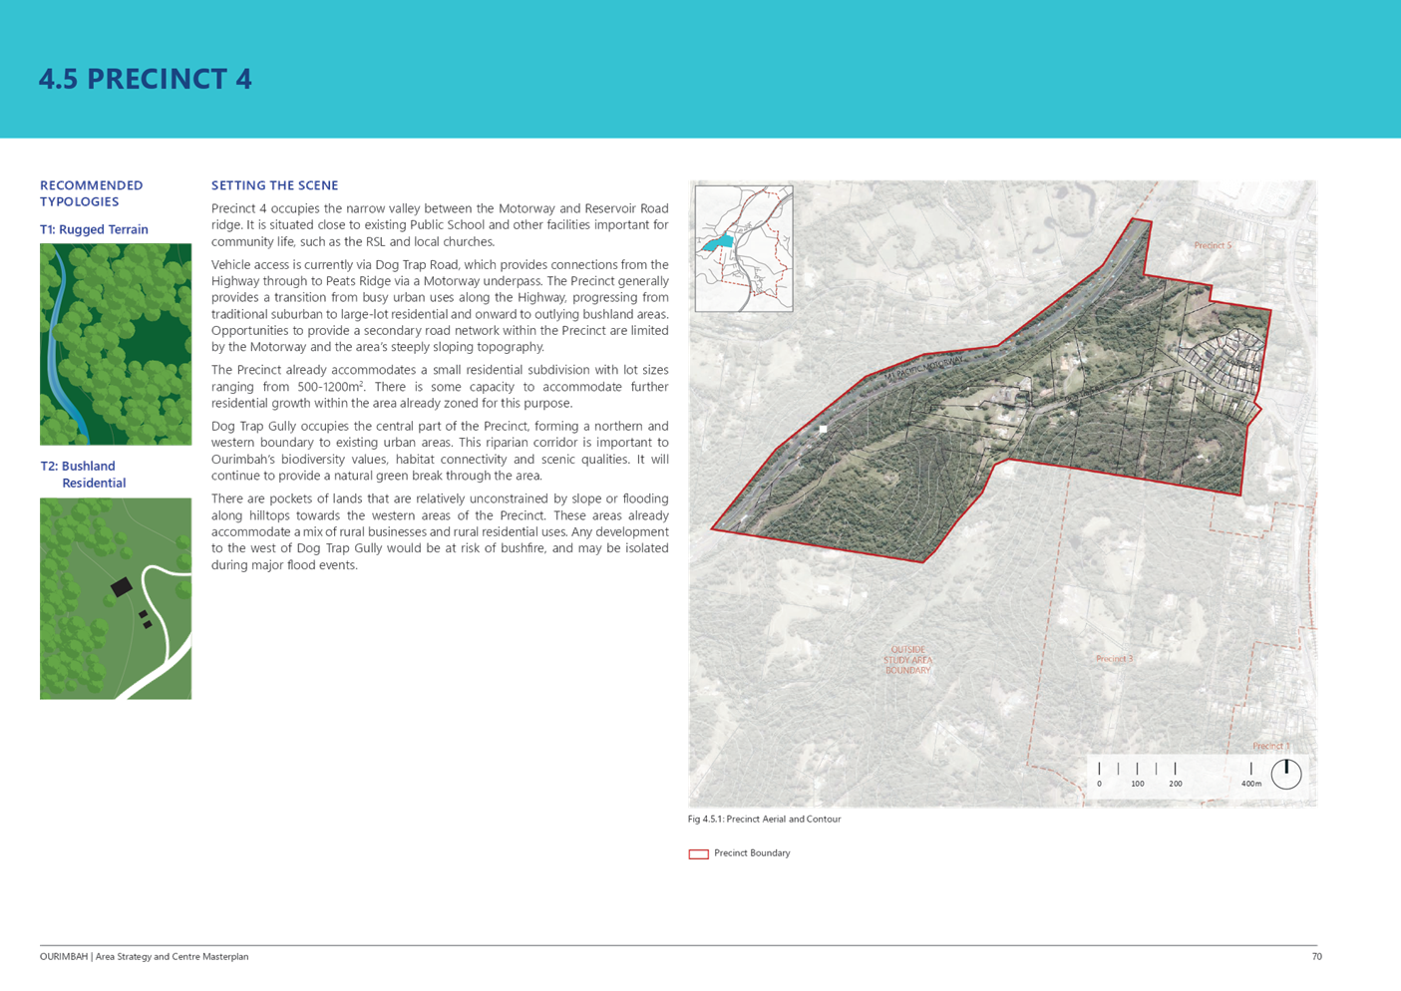Select the T2 Bushland Residential illustration

pyautogui.click(x=116, y=598)
